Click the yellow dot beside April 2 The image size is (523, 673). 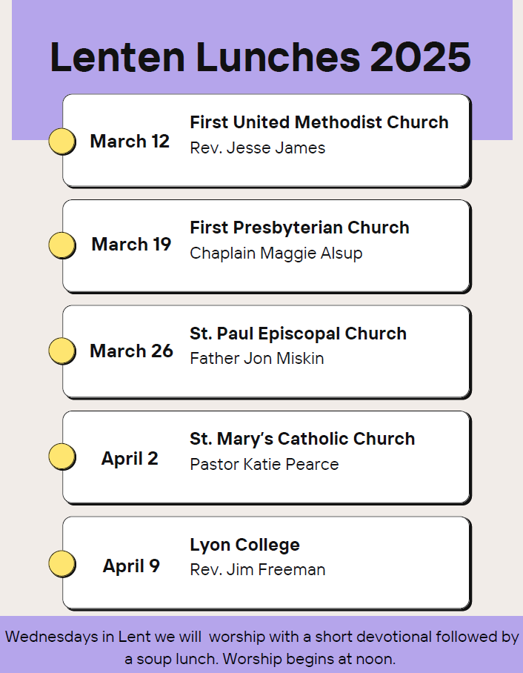tap(62, 457)
